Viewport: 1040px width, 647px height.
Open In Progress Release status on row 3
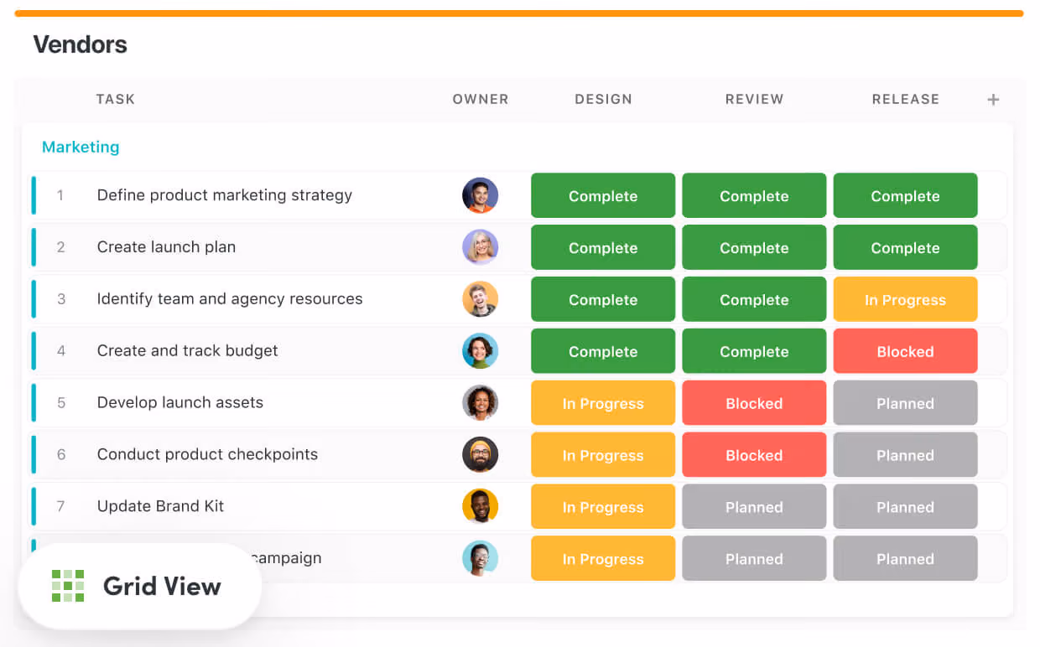point(905,299)
